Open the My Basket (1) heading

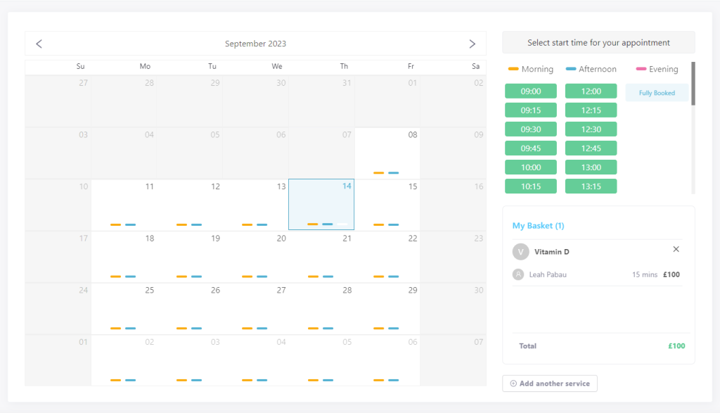click(x=538, y=226)
